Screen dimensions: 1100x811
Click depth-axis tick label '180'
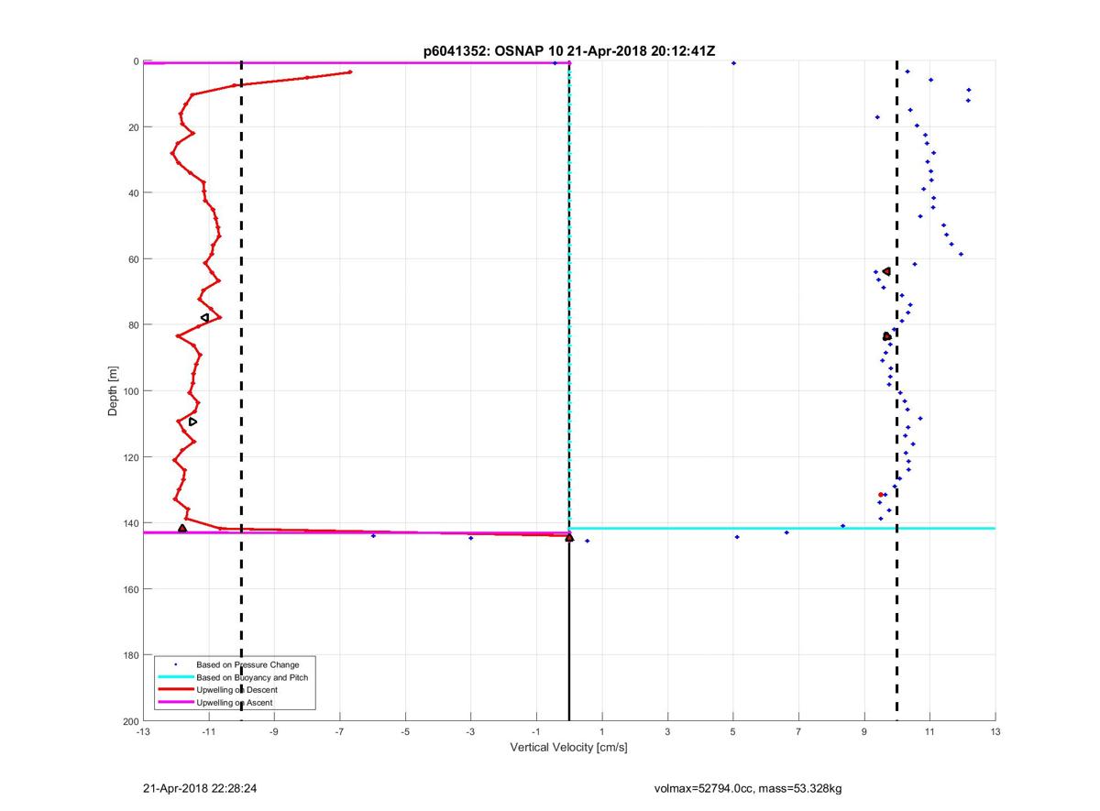(130, 654)
